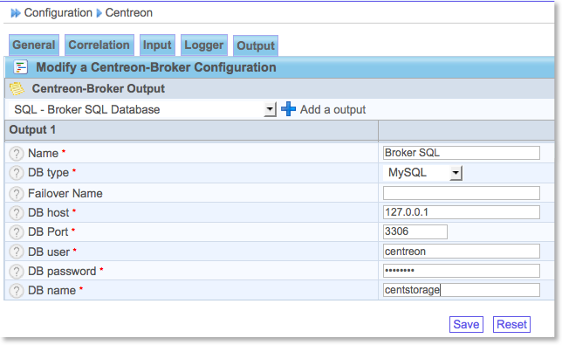Screen dimensions: 562x345
Task: Click the help icon beside DB Port
Action: (x=16, y=232)
